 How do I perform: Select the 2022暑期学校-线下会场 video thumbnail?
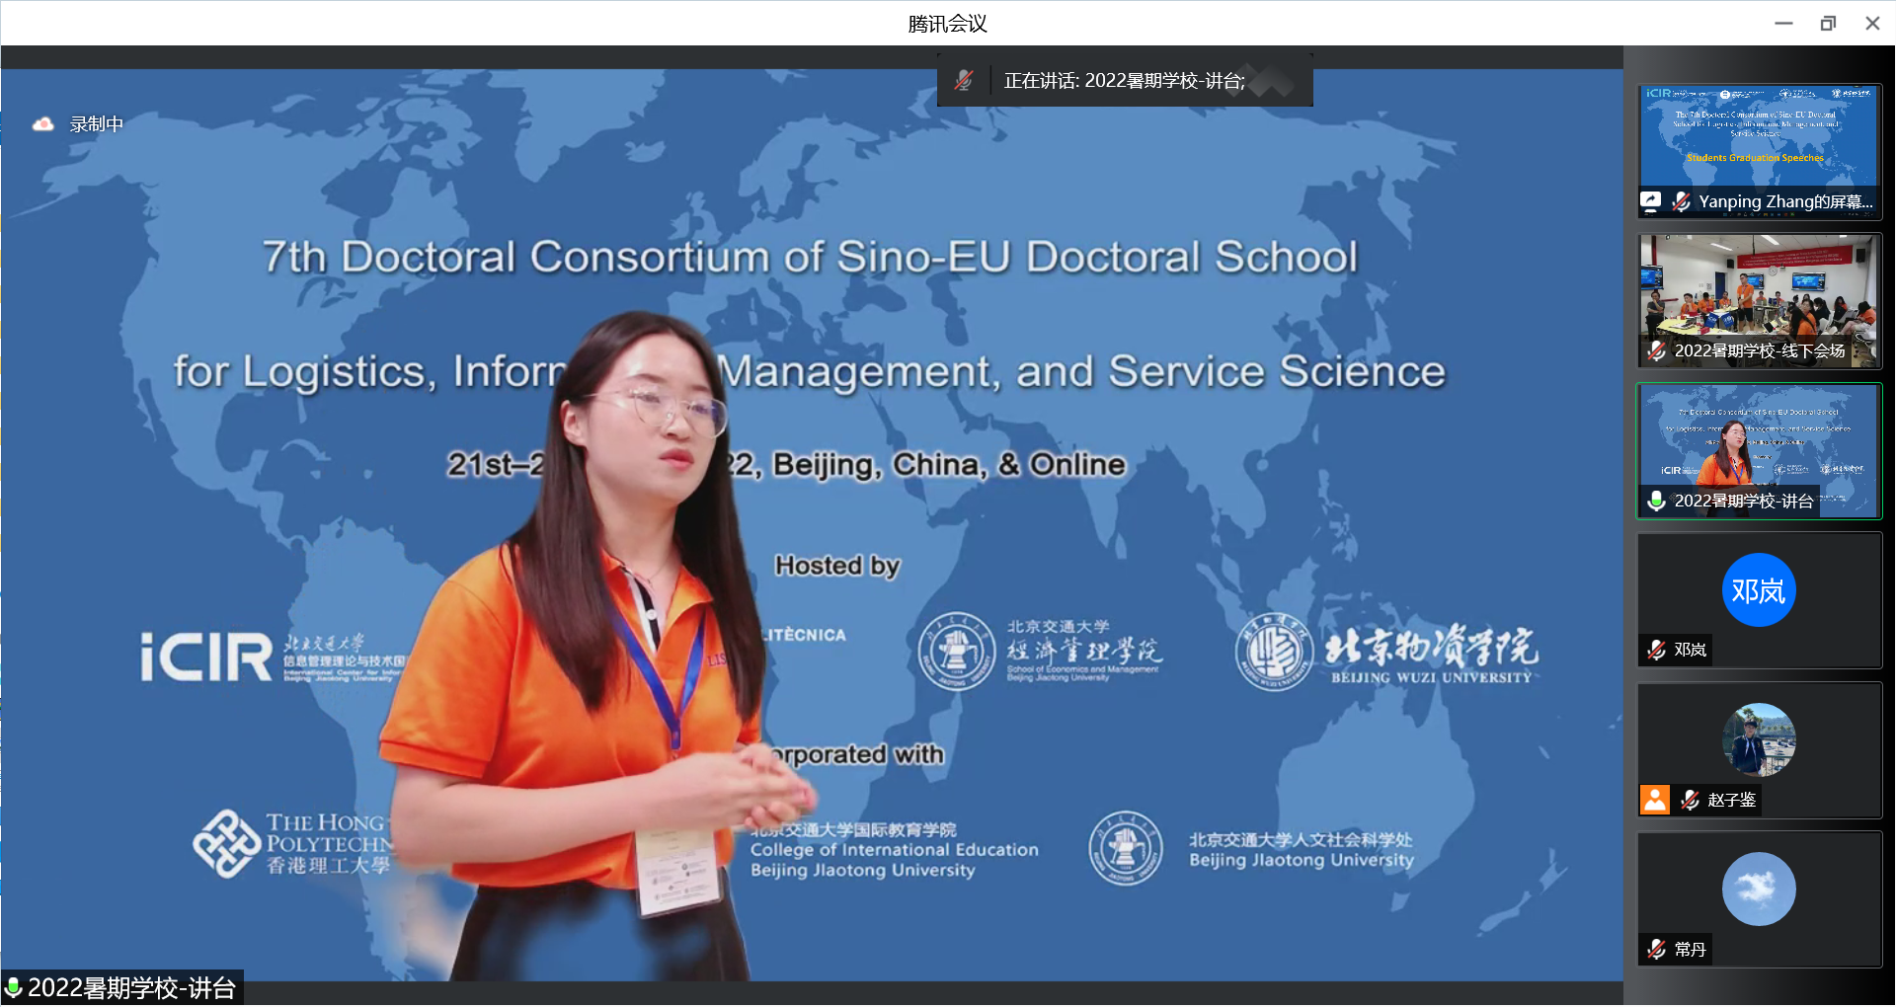coord(1759,301)
